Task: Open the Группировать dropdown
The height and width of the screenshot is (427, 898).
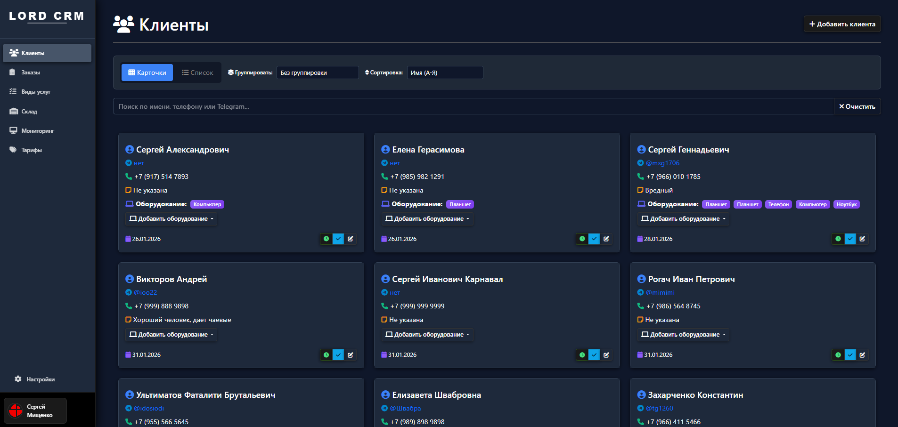Action: (317, 73)
